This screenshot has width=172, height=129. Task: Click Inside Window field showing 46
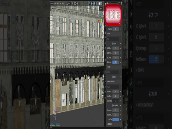[116, 91]
